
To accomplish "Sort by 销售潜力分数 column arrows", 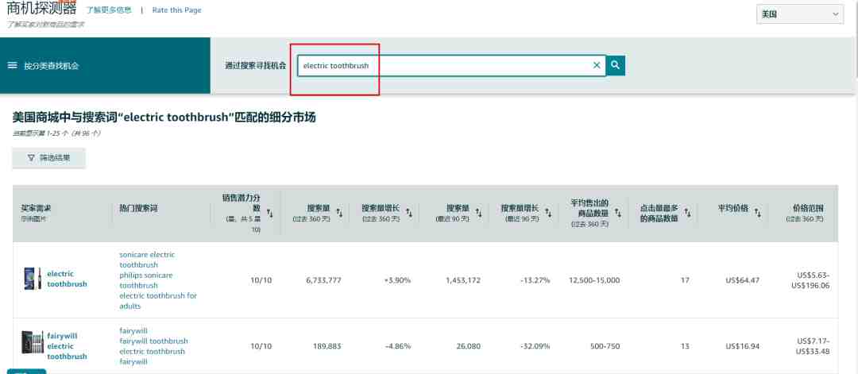I will 270,213.
